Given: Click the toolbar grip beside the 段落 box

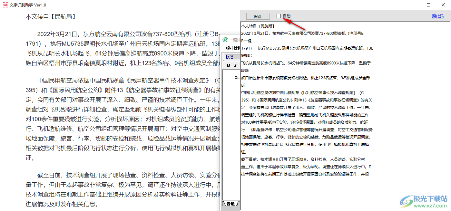Looking at the screenshot, I should tap(224, 57).
